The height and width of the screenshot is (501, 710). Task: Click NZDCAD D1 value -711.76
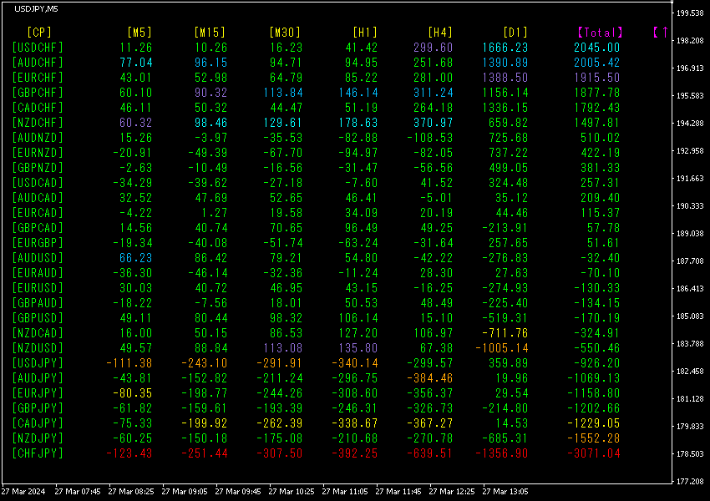tap(505, 333)
